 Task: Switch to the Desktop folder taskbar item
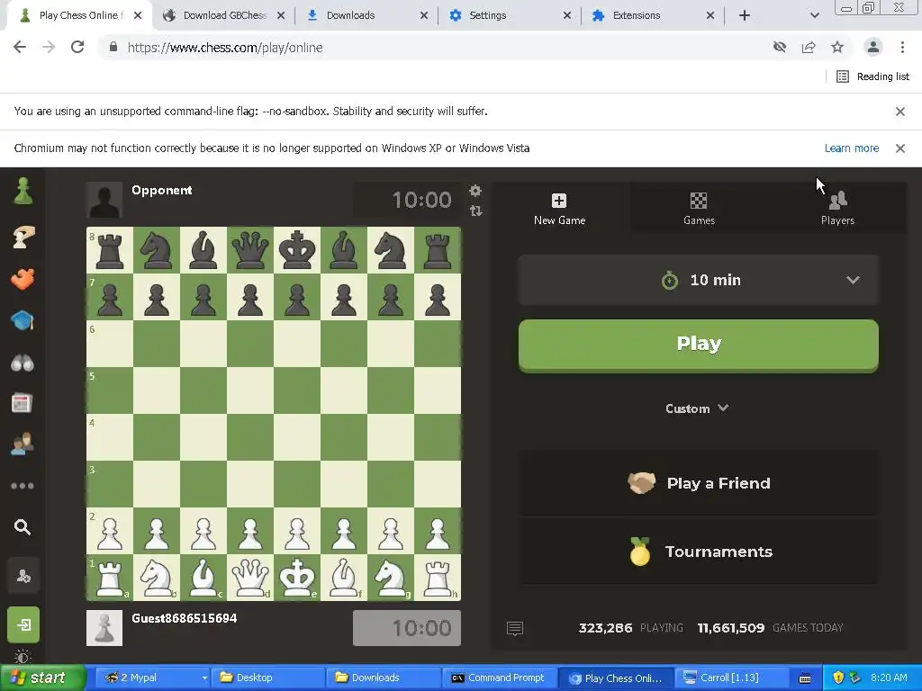(267, 678)
